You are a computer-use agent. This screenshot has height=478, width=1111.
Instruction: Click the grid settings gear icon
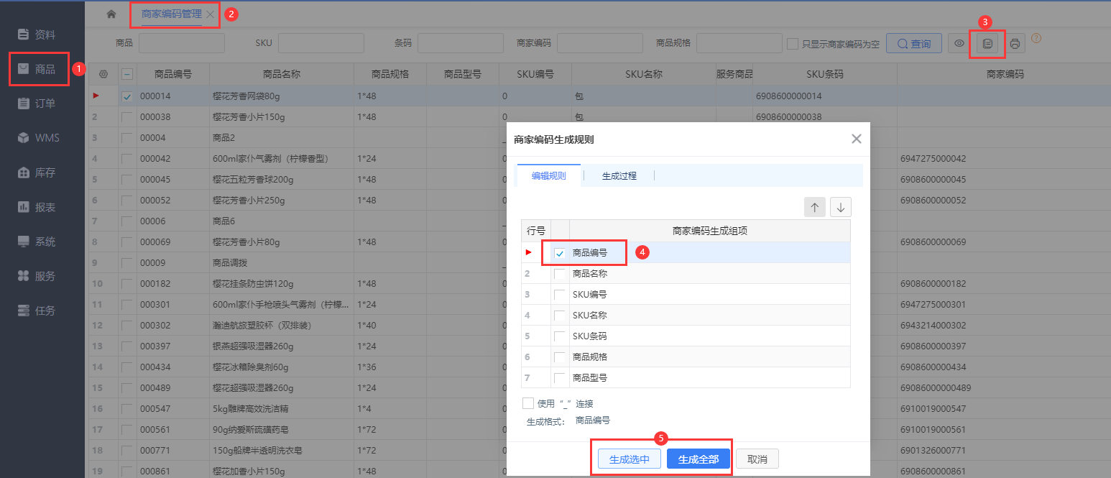click(x=103, y=74)
